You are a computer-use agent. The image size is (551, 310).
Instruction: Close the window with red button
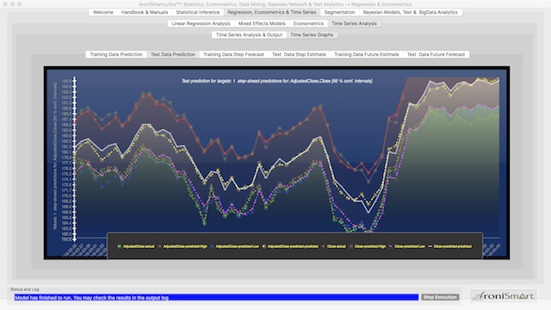[x=5, y=4]
